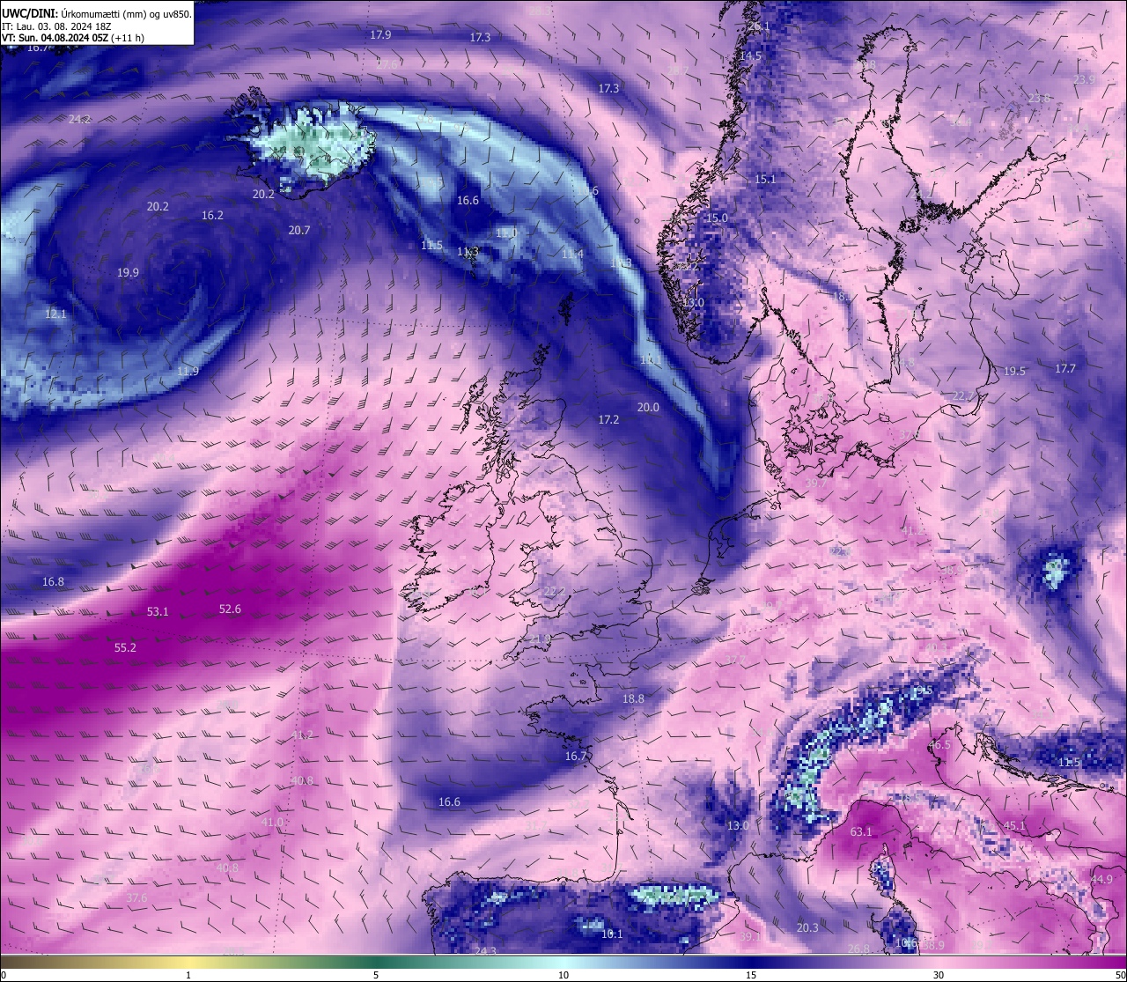Image resolution: width=1127 pixels, height=982 pixels.
Task: Click the 15.0 map label
Action: pyautogui.click(x=718, y=218)
